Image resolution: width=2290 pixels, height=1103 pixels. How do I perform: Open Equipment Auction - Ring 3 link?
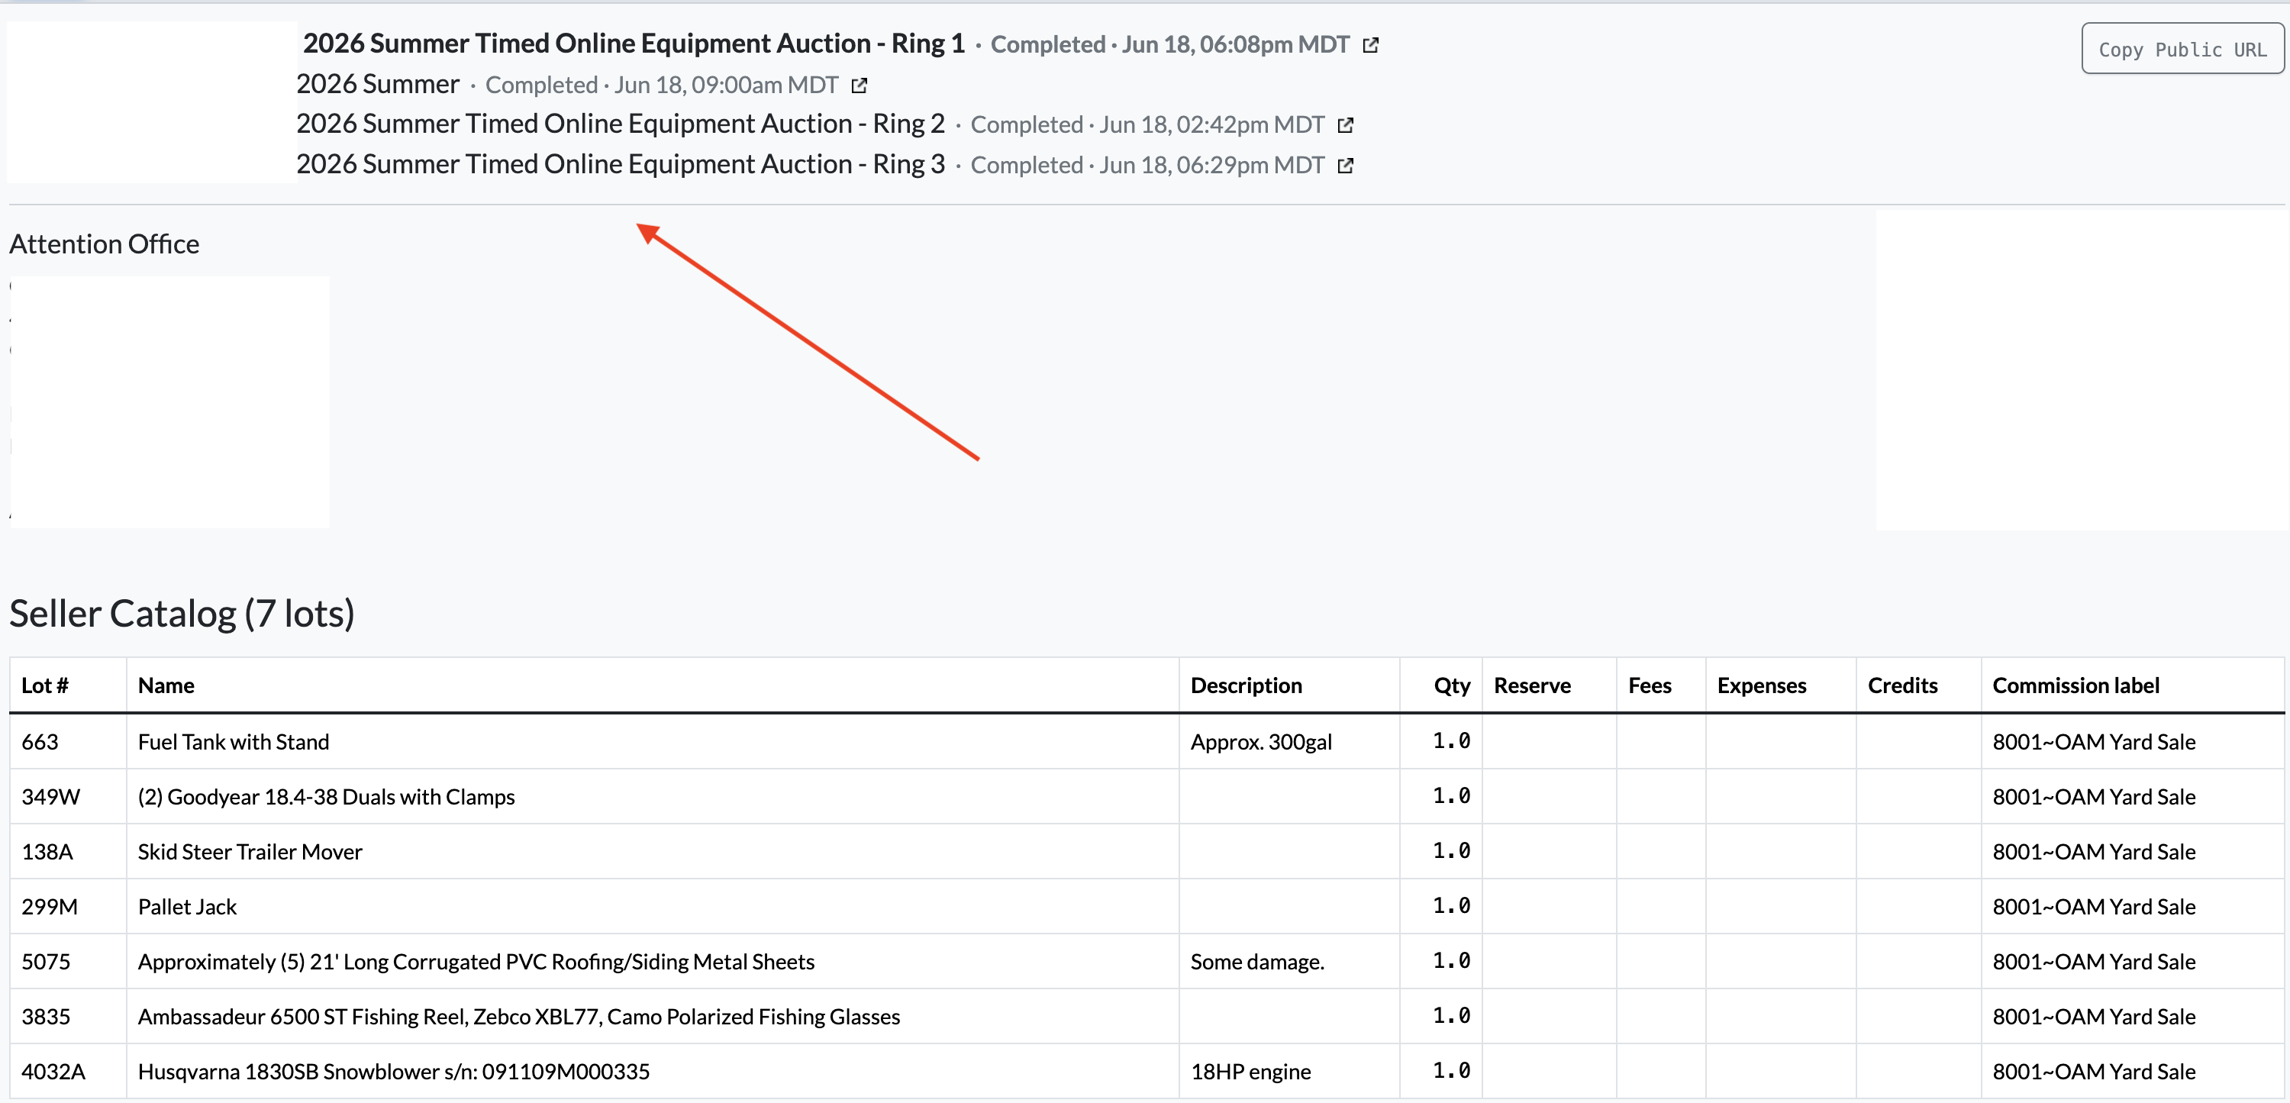click(621, 164)
